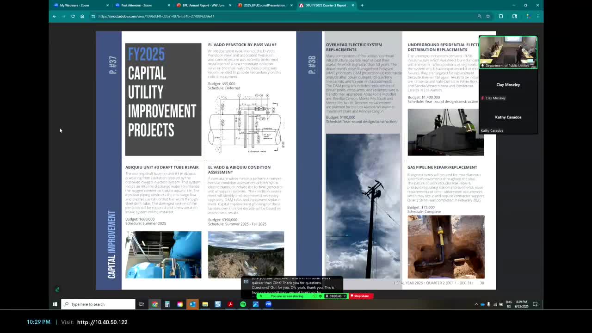592x333 pixels.
Task: Click the Gas Pipeline Repair/Replacement heading
Action: coord(442,167)
